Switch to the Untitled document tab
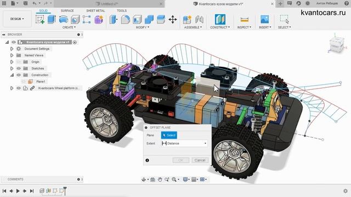This screenshot has height=197, width=351. (109, 4)
